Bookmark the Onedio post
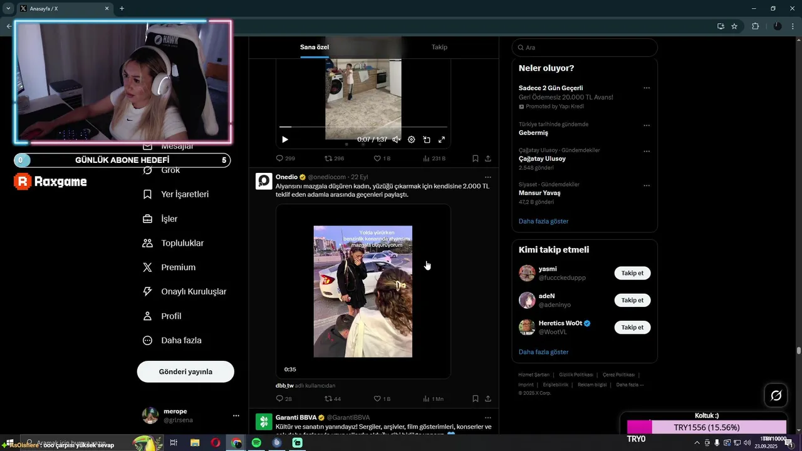 (476, 398)
